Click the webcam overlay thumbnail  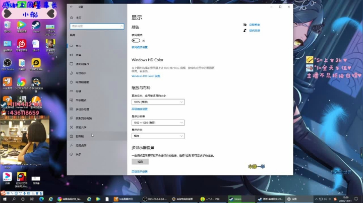coord(25,140)
